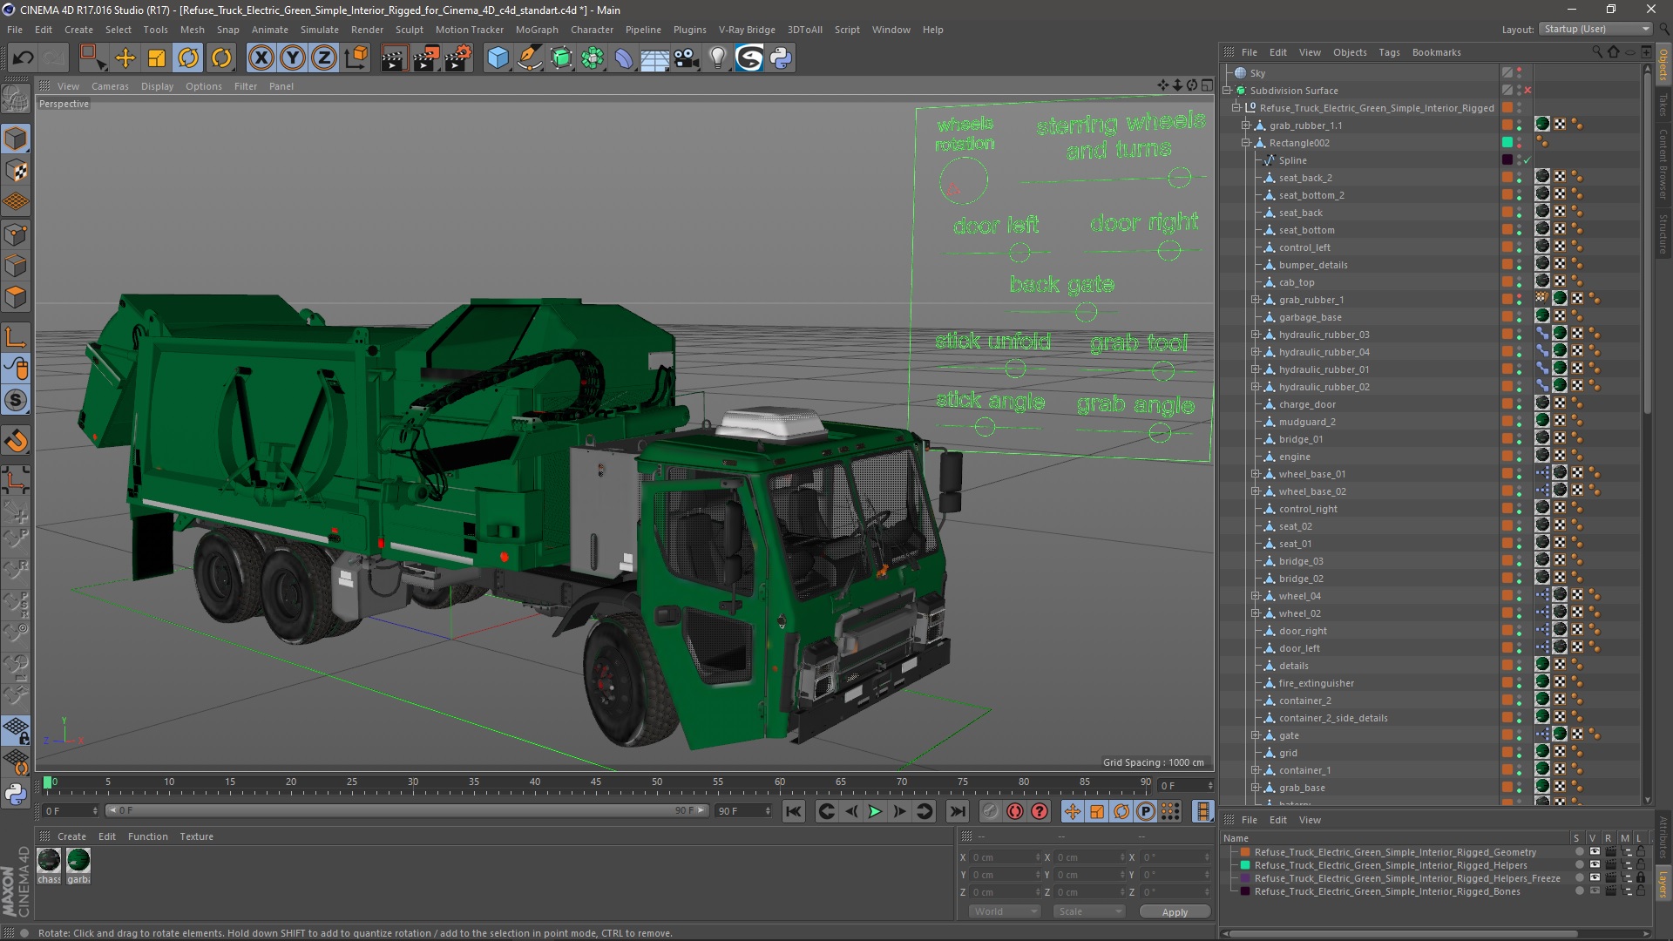Open the Function menu in material manager
1673x941 pixels.
pos(147,836)
